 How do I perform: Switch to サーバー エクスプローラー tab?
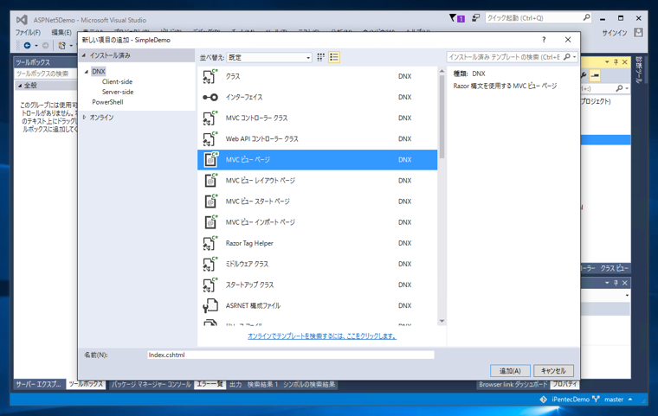click(x=39, y=384)
